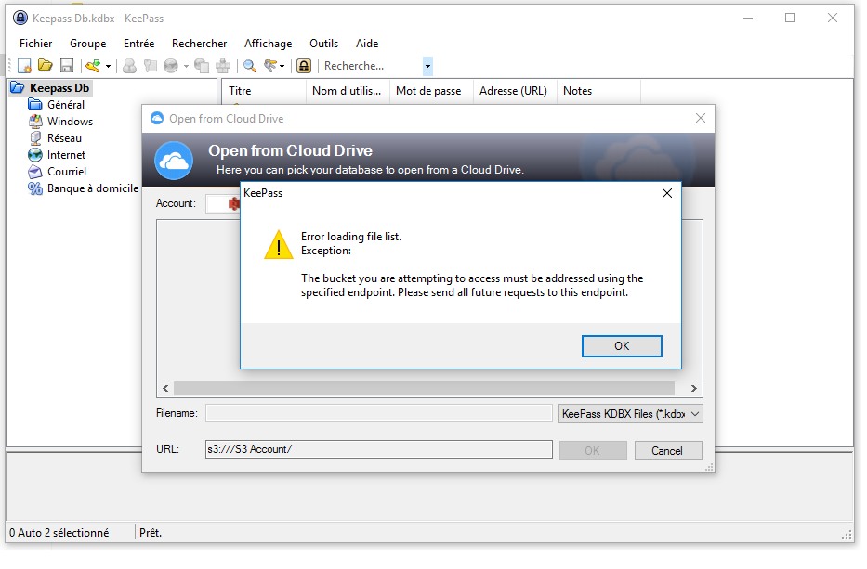Open the Fichier menu
This screenshot has height=569, width=867.
click(35, 43)
